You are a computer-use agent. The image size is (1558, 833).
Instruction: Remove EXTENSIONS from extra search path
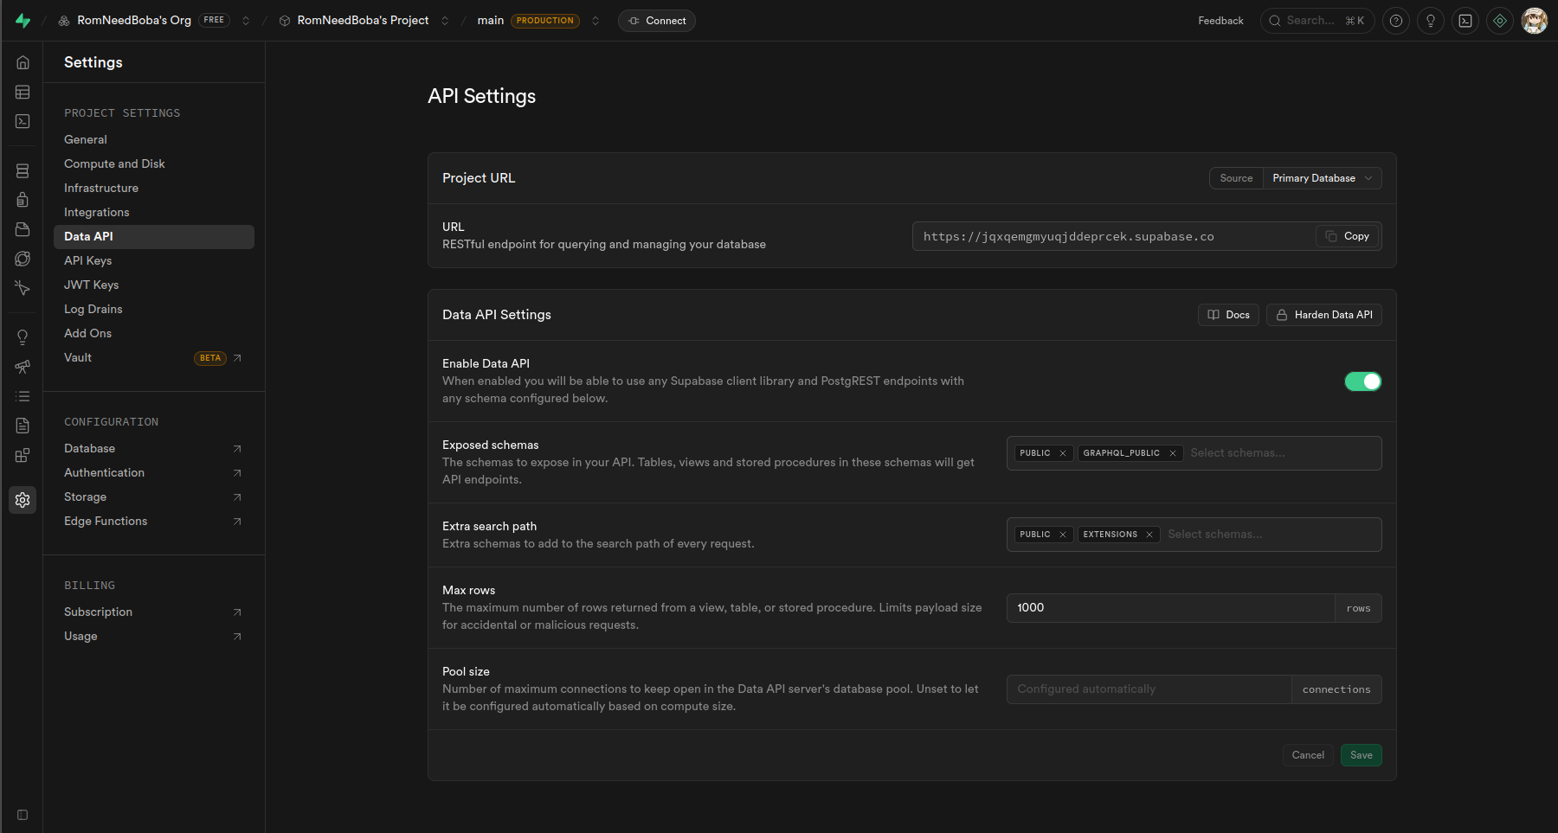click(1149, 535)
